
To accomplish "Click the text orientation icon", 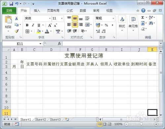I will pyautogui.click(x=83, y=31).
